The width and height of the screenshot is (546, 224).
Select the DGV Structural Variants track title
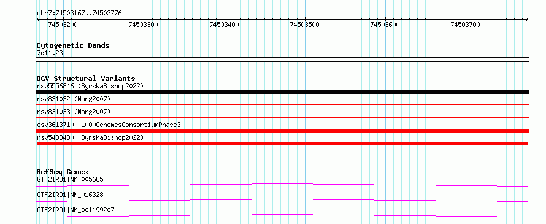(x=86, y=79)
